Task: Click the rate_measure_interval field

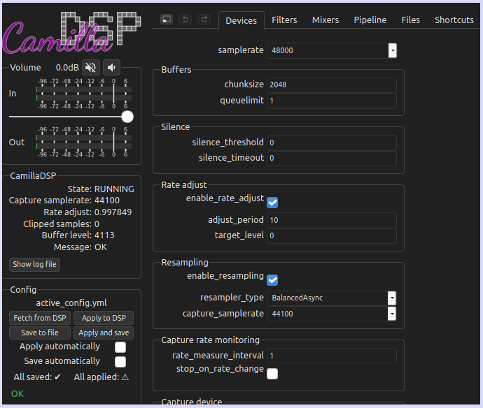Action: [x=332, y=356]
